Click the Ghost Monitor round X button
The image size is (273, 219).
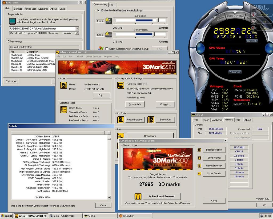tap(199, 33)
